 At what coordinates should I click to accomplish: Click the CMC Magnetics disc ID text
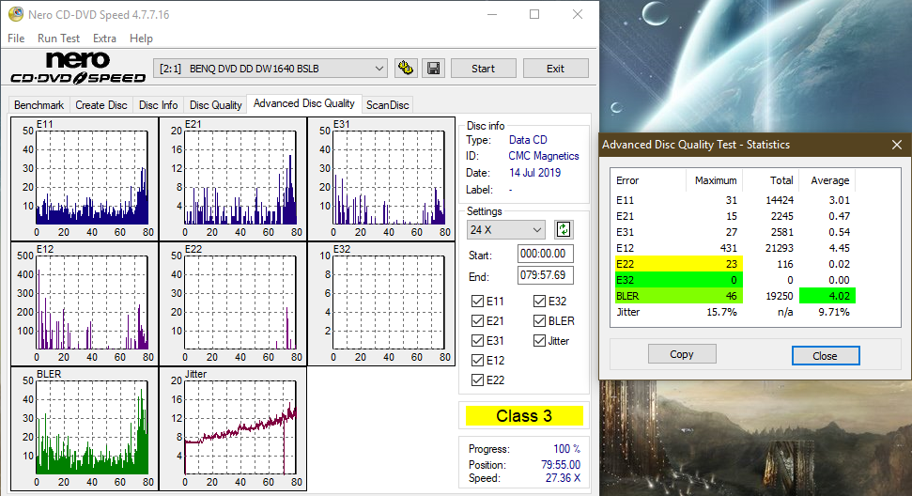544,156
